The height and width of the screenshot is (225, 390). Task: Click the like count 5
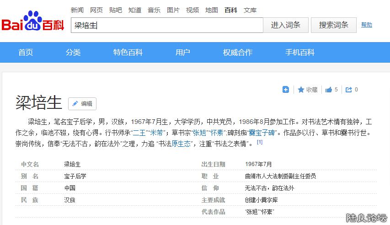(336, 90)
